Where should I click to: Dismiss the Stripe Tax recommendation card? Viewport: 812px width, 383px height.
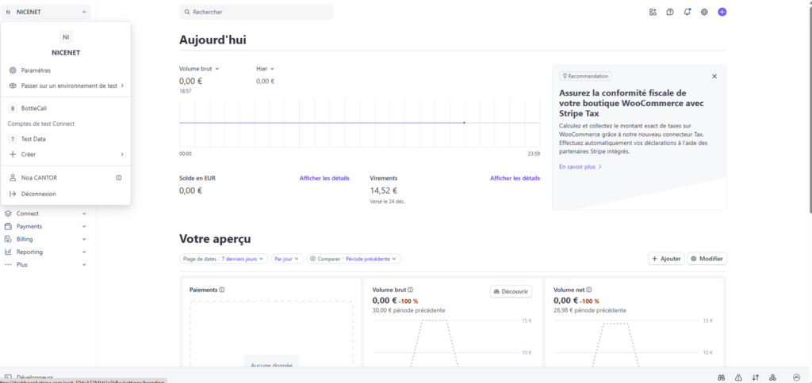pyautogui.click(x=714, y=76)
